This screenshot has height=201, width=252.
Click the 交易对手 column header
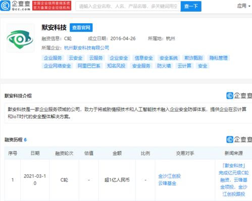[185, 153]
